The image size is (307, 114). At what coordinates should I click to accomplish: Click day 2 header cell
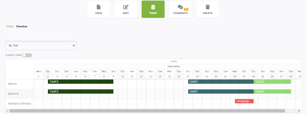pyautogui.click(x=48, y=76)
